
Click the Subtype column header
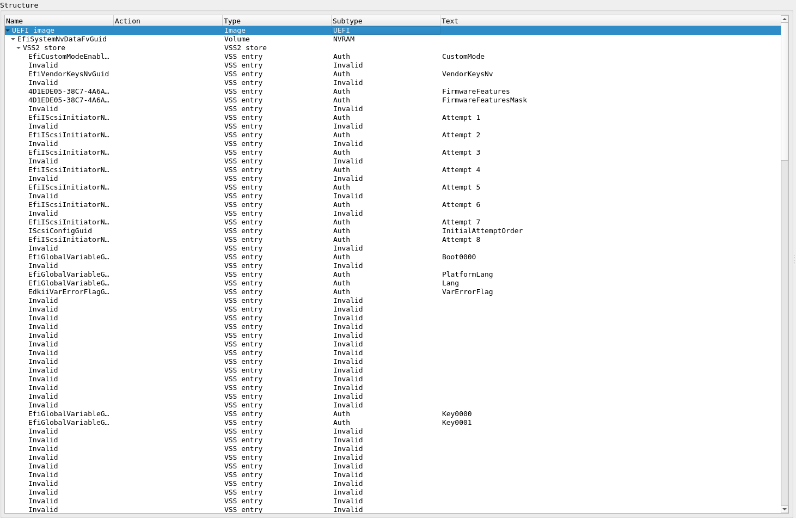point(348,20)
